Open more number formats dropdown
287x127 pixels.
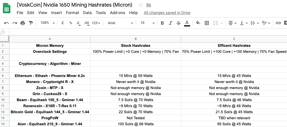pos(96,23)
